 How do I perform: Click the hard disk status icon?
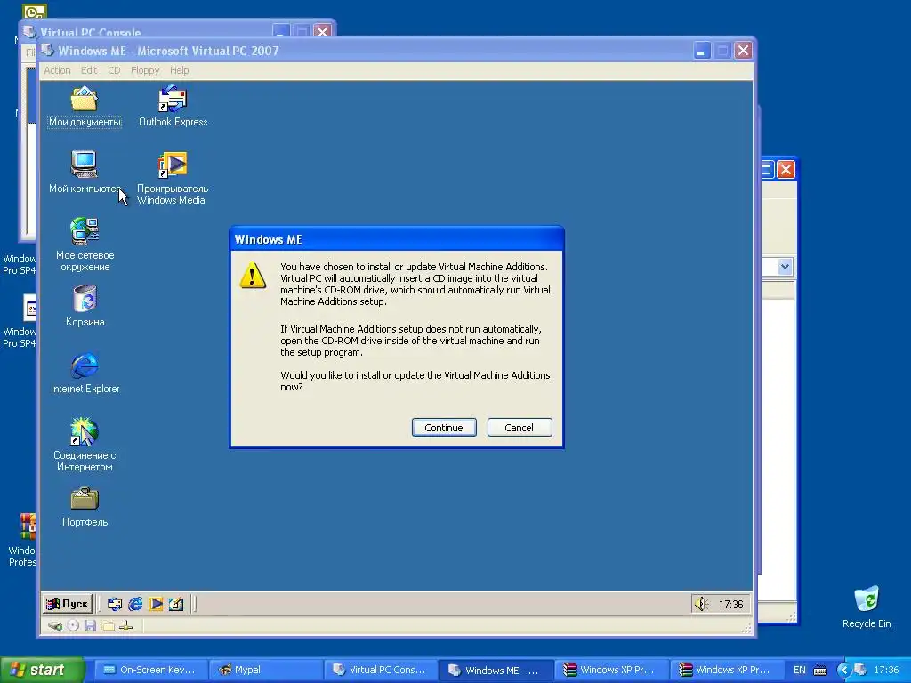coord(55,625)
